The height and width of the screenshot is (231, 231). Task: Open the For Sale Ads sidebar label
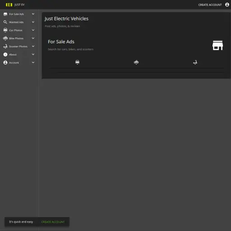point(17,14)
